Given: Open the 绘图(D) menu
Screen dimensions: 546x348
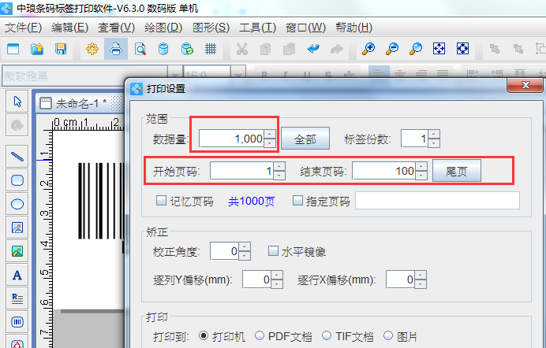Looking at the screenshot, I should point(165,28).
